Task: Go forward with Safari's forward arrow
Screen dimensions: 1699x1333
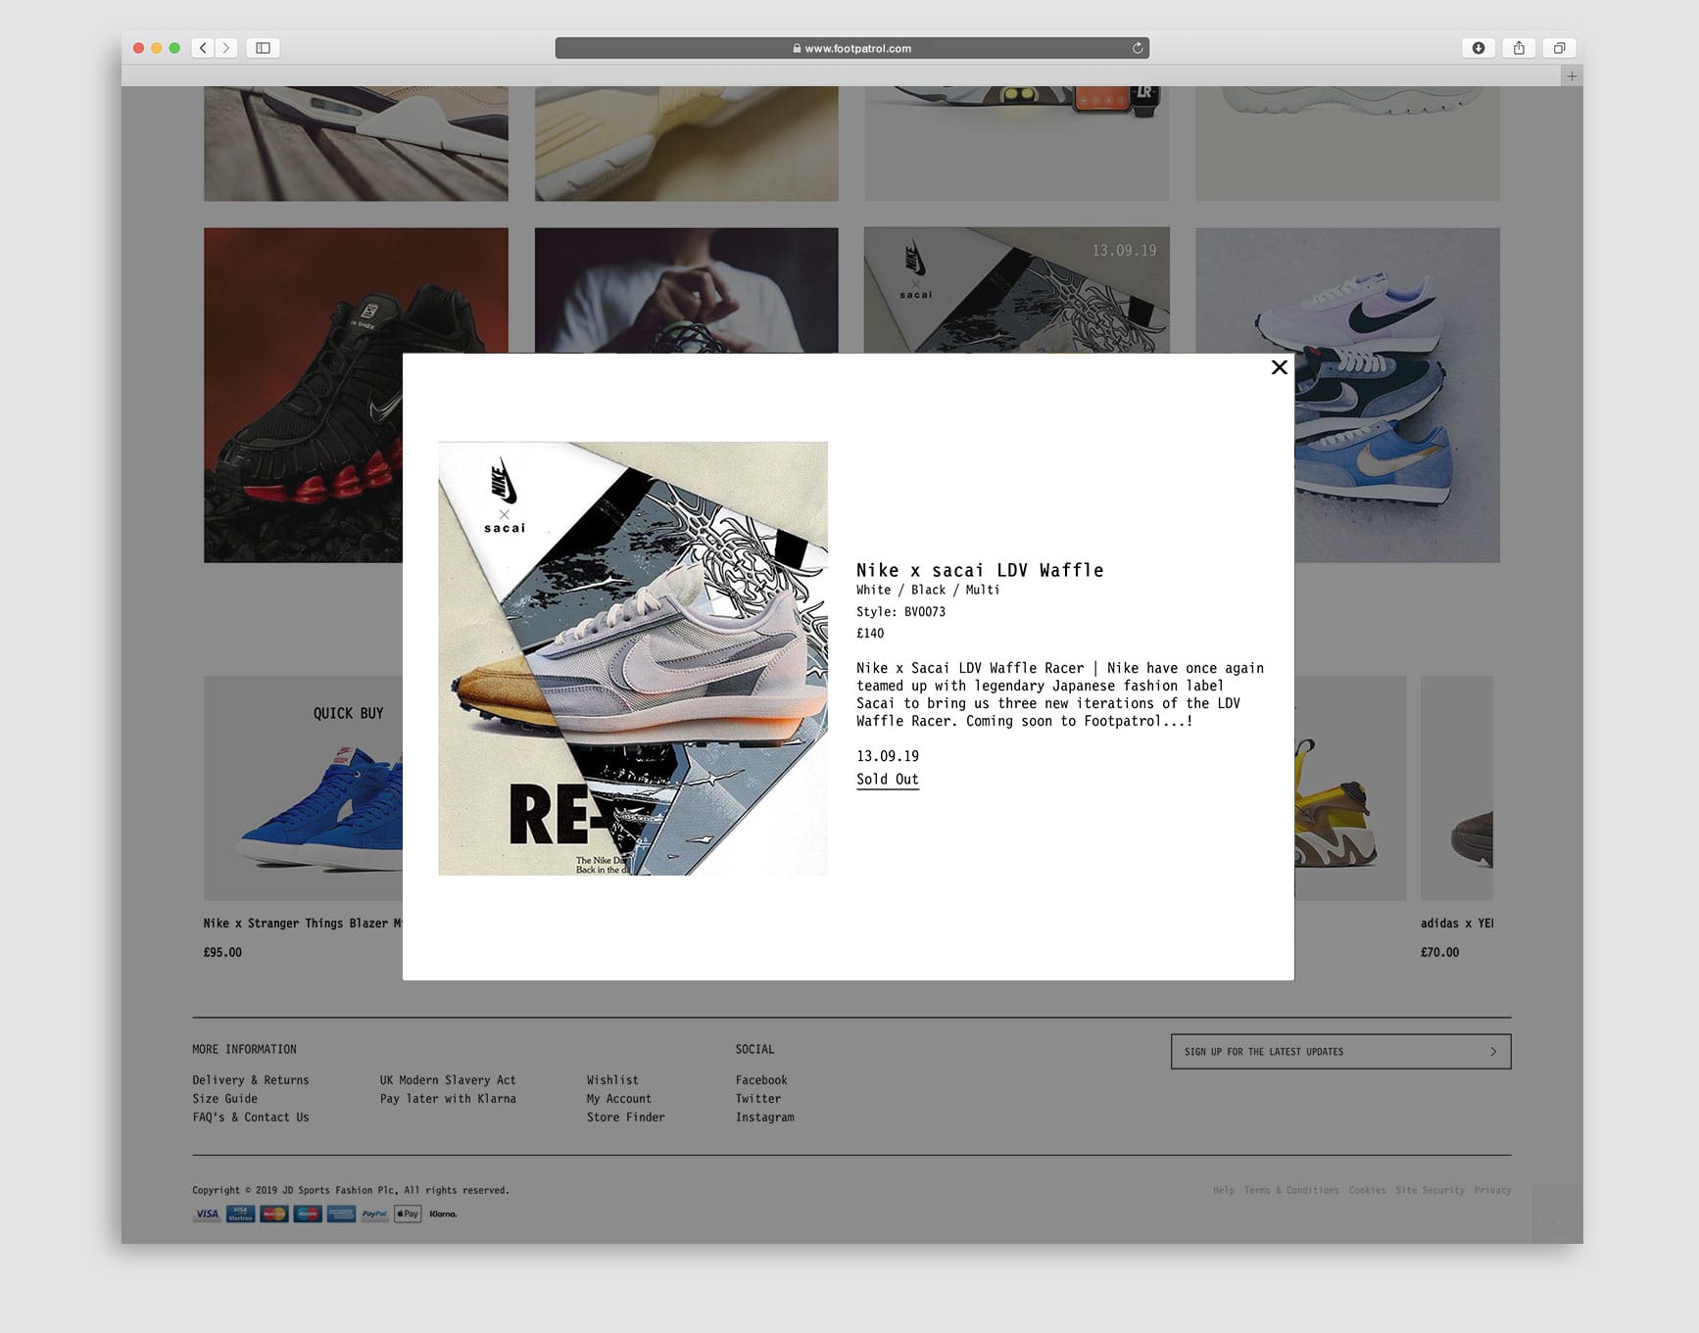Action: click(226, 48)
